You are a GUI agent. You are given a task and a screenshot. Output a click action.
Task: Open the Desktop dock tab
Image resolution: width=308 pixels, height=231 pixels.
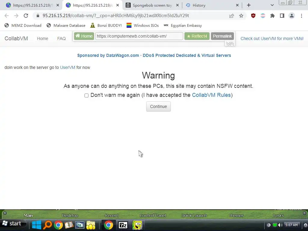tap(70, 215)
